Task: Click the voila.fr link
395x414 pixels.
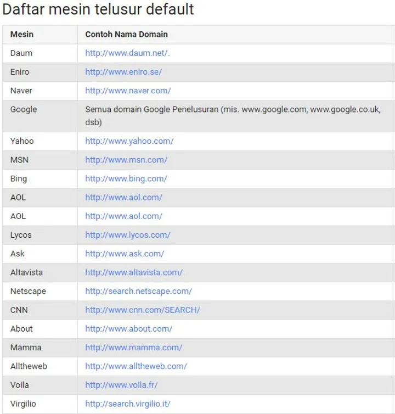Action: click(121, 385)
